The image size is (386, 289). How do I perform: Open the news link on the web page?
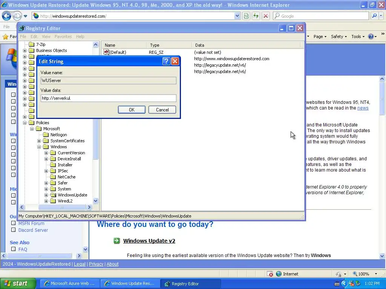coord(363,108)
